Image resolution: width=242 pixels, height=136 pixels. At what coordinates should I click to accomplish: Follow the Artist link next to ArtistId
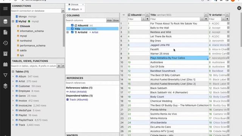coord(95,32)
